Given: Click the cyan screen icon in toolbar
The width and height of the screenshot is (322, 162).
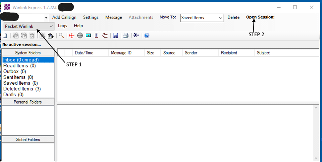Looking at the screenshot, I should [x=88, y=36].
